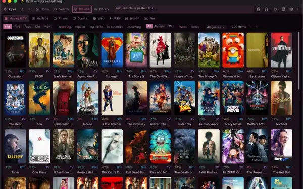Viewport: 303px width, 189px height.
Task: Open the Citizen Vigilante poster
Action: point(282,50)
